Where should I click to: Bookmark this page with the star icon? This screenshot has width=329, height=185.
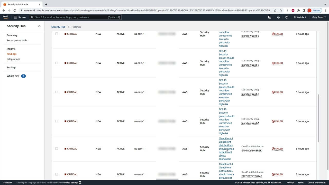pos(281,11)
